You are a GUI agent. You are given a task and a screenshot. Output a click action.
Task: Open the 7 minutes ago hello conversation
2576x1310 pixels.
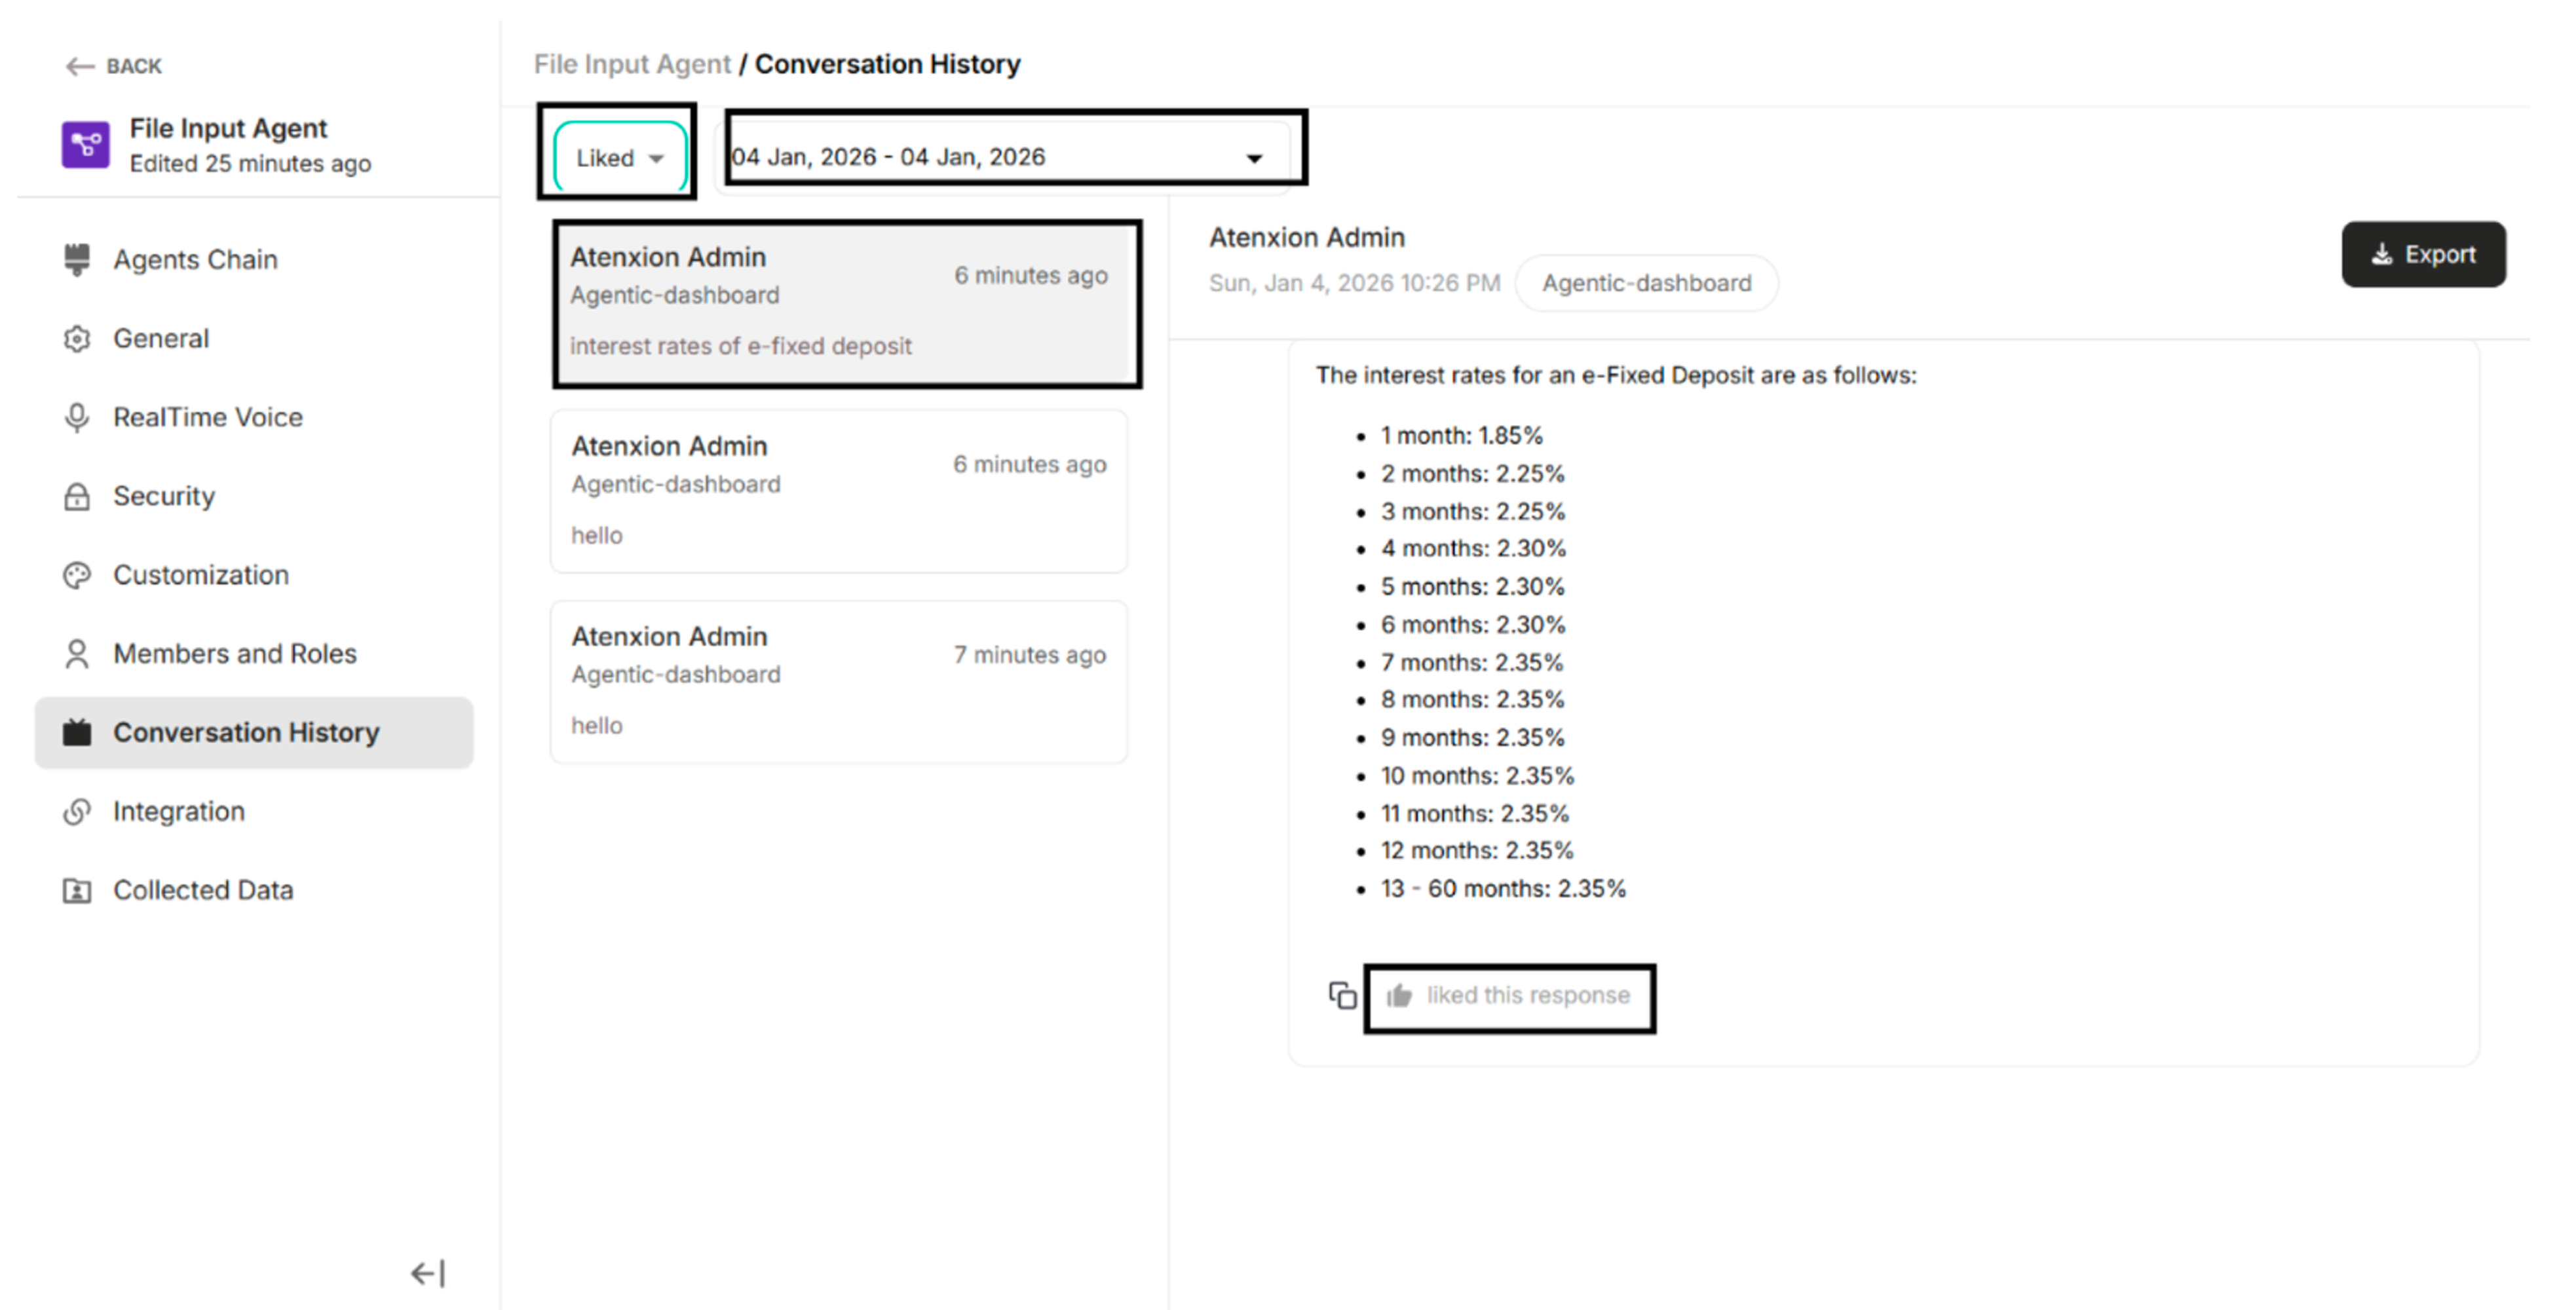click(x=838, y=681)
